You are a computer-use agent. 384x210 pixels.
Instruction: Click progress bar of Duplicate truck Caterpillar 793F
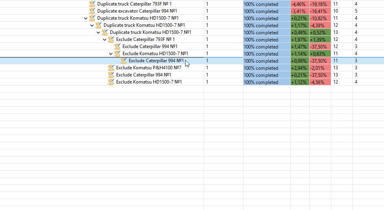pos(267,4)
